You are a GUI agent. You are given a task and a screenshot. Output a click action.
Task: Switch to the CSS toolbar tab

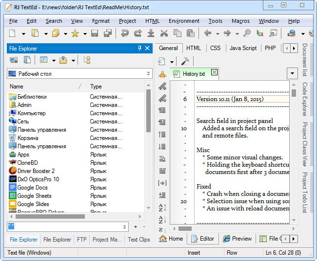coord(215,48)
